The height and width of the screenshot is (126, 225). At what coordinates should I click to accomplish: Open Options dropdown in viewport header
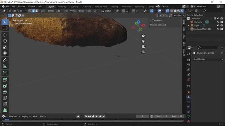tap(179, 15)
